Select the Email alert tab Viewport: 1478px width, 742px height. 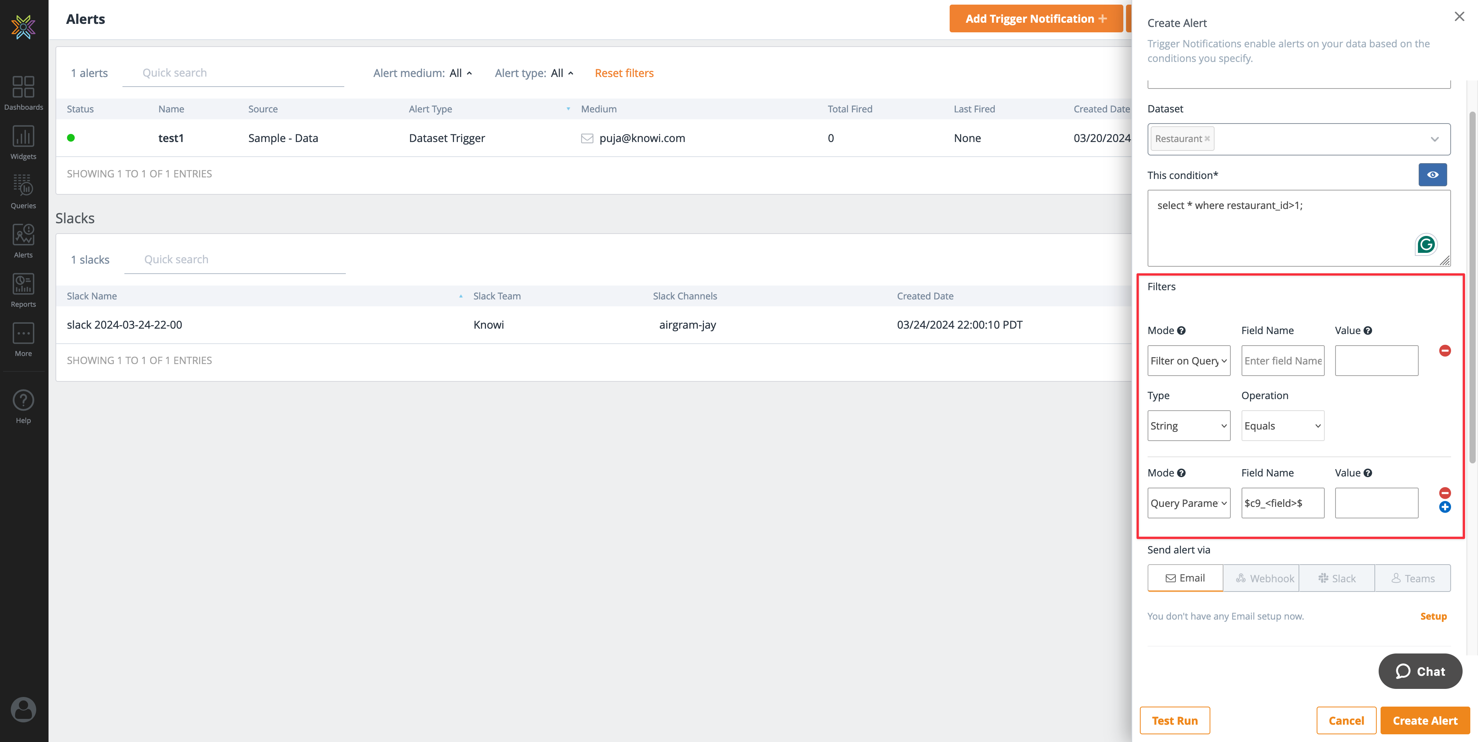click(x=1185, y=578)
